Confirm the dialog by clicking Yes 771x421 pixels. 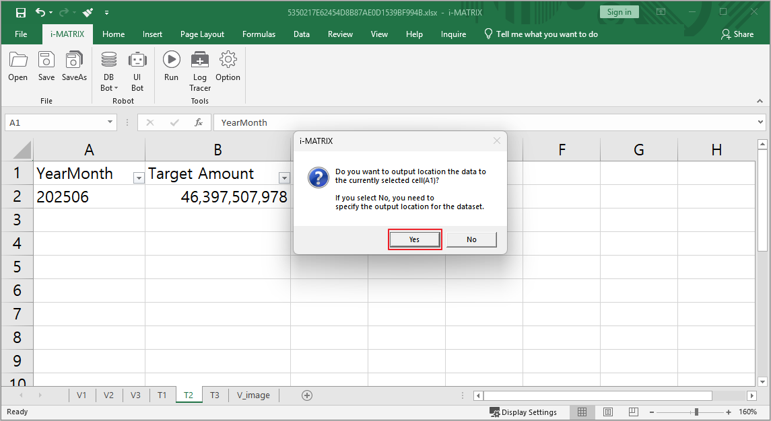coord(414,239)
